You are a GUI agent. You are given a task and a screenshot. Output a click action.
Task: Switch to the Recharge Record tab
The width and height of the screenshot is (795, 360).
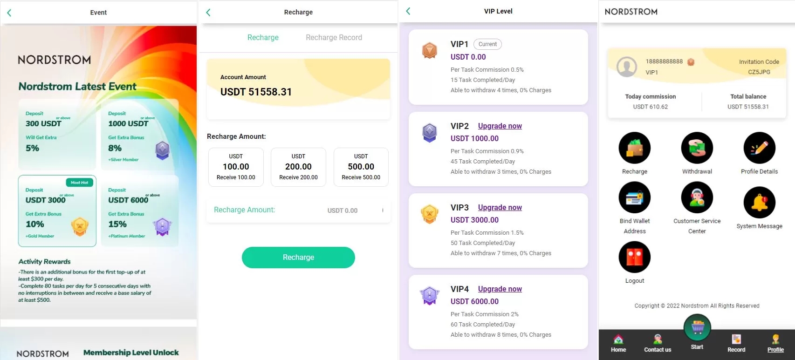334,38
